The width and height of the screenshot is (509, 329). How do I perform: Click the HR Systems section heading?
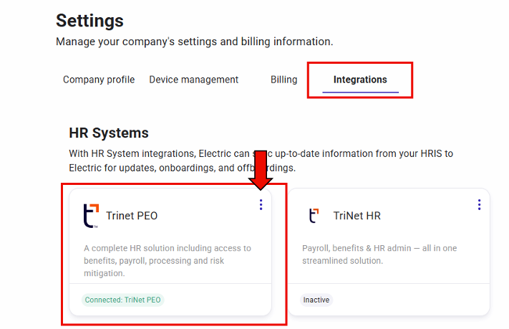(109, 133)
